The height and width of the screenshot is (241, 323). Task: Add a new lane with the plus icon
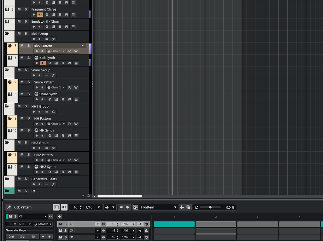point(59,216)
